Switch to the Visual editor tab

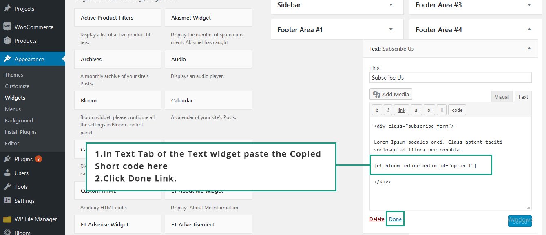(x=502, y=97)
